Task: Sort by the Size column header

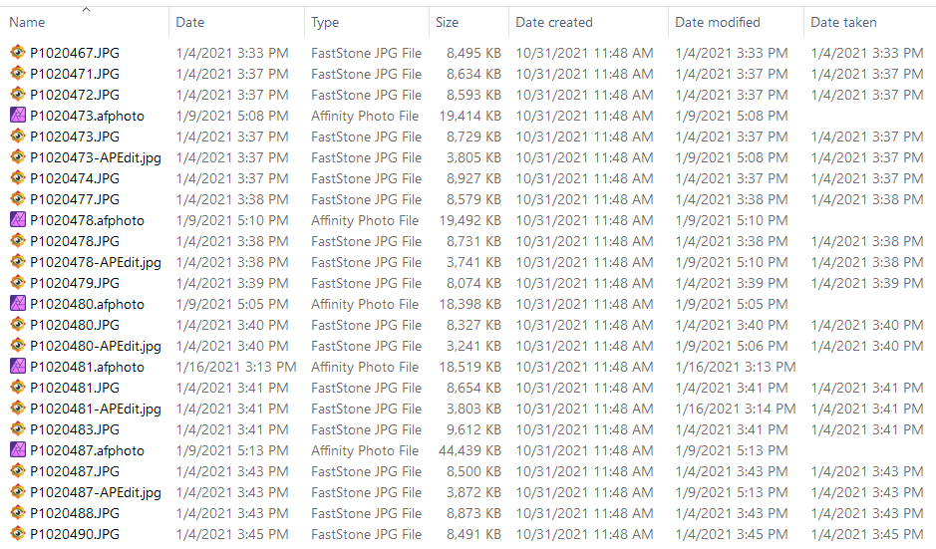Action: coord(447,23)
